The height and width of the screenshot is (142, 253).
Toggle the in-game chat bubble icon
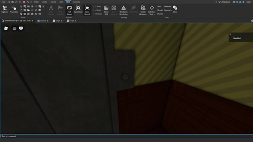pos(21,28)
